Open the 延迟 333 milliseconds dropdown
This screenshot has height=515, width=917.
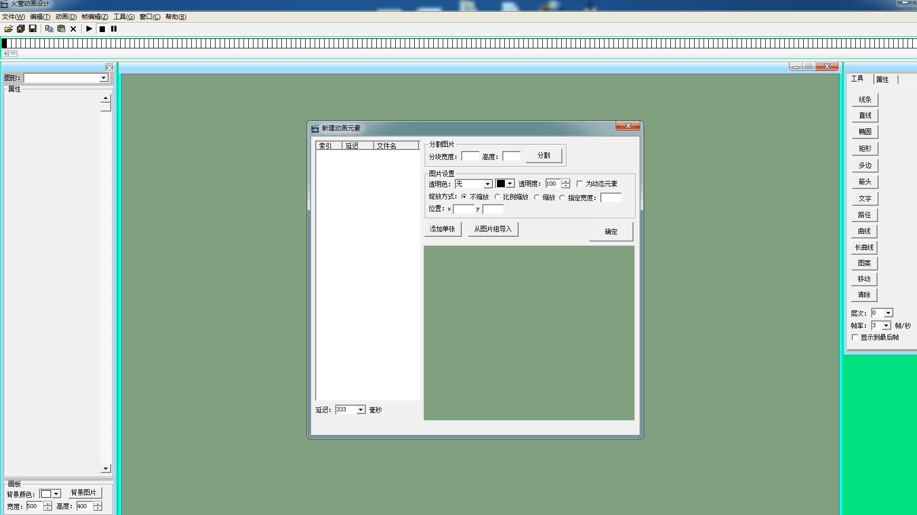point(361,410)
